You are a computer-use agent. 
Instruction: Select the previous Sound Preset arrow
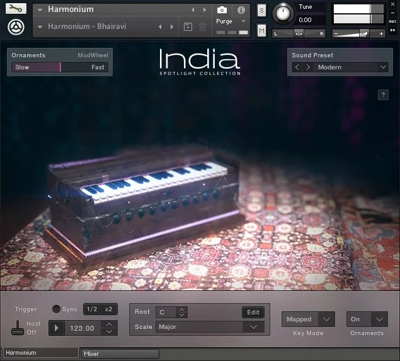[297, 67]
